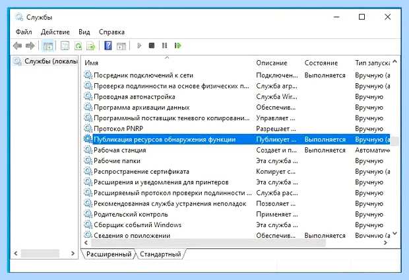Open the Справка menu
The image size is (409, 280).
[111, 32]
